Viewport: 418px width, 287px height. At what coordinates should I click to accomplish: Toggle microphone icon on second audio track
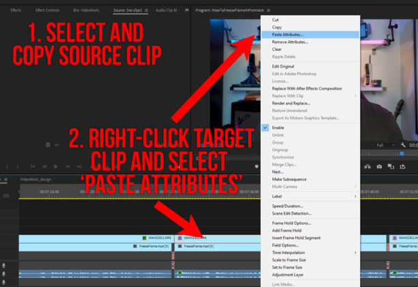pyautogui.click(x=3, y=273)
